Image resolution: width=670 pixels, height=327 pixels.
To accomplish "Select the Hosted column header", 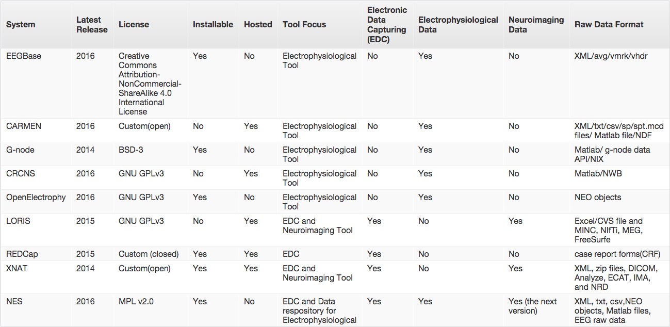I will (x=258, y=24).
